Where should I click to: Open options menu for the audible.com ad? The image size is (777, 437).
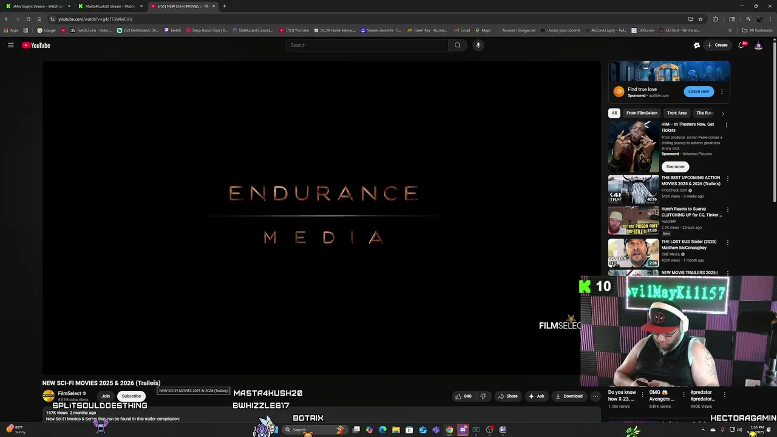pos(722,92)
